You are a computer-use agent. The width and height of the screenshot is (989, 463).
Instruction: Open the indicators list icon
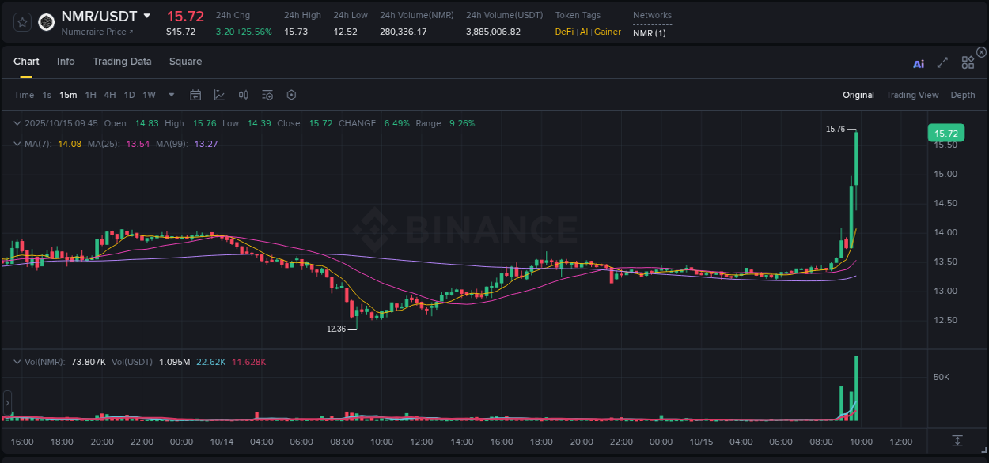[267, 95]
